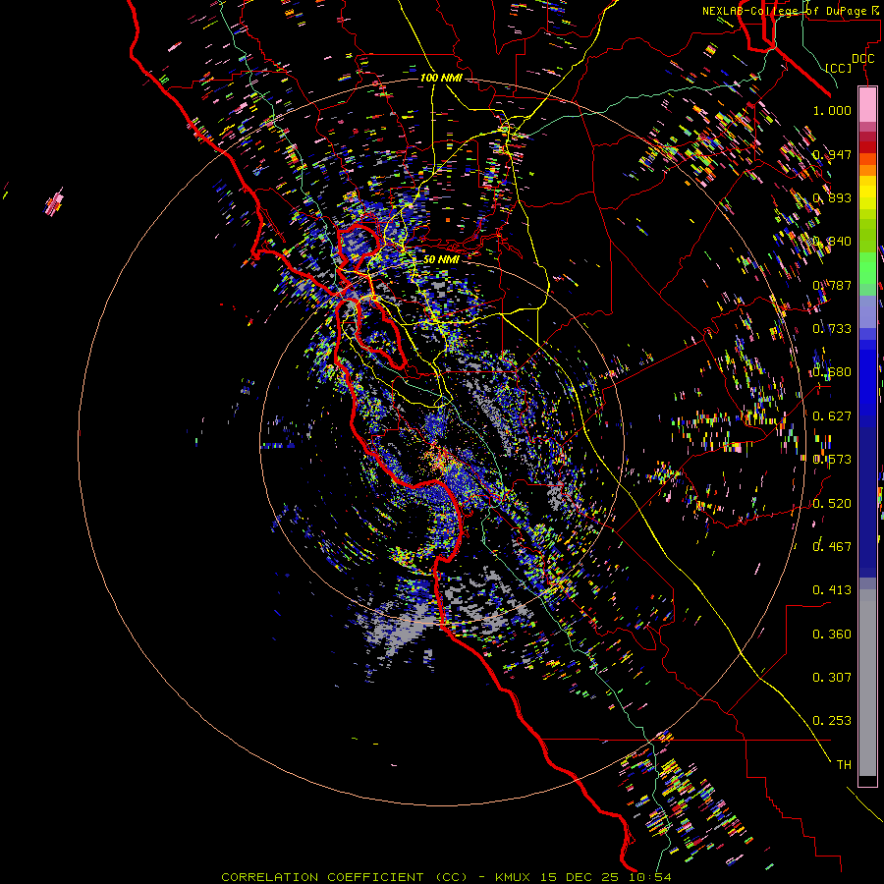Click the 0.840 scale value
Viewport: 884px width, 884px height.
coord(832,242)
